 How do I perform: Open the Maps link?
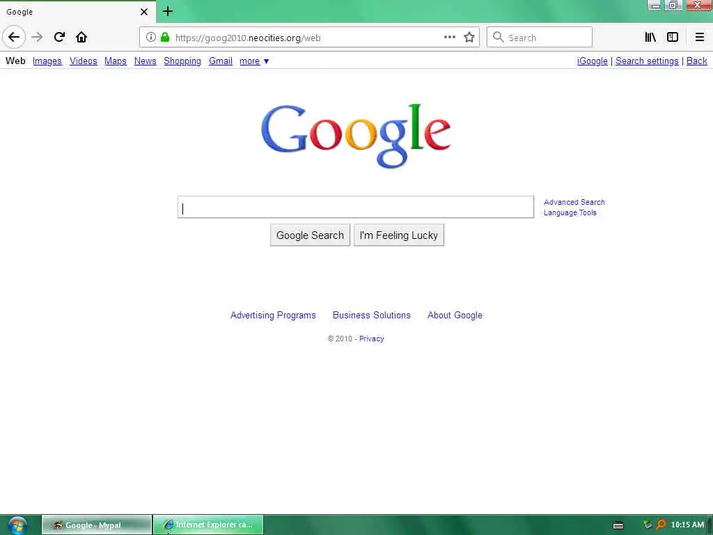coord(116,61)
